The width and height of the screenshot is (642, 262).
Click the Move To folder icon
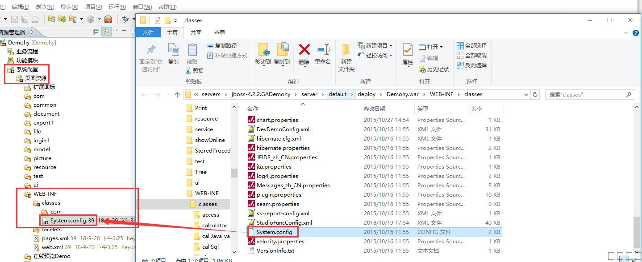click(263, 50)
